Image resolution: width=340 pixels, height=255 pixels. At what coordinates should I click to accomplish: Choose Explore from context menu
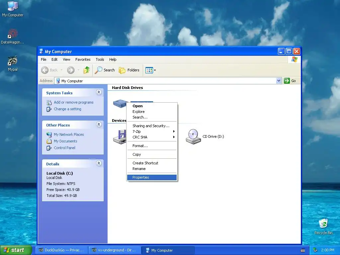point(152,112)
